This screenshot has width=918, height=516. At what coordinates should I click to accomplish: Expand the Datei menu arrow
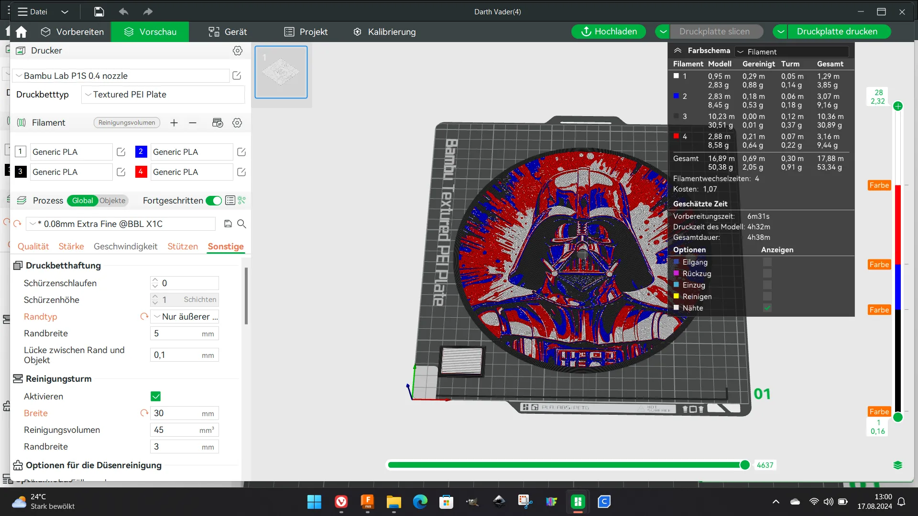click(x=65, y=11)
